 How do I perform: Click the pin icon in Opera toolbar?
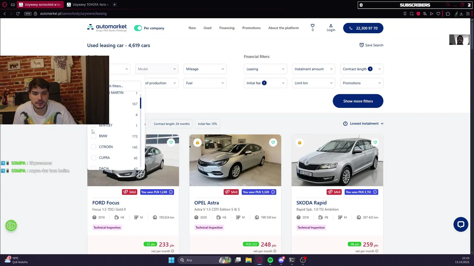point(405,14)
